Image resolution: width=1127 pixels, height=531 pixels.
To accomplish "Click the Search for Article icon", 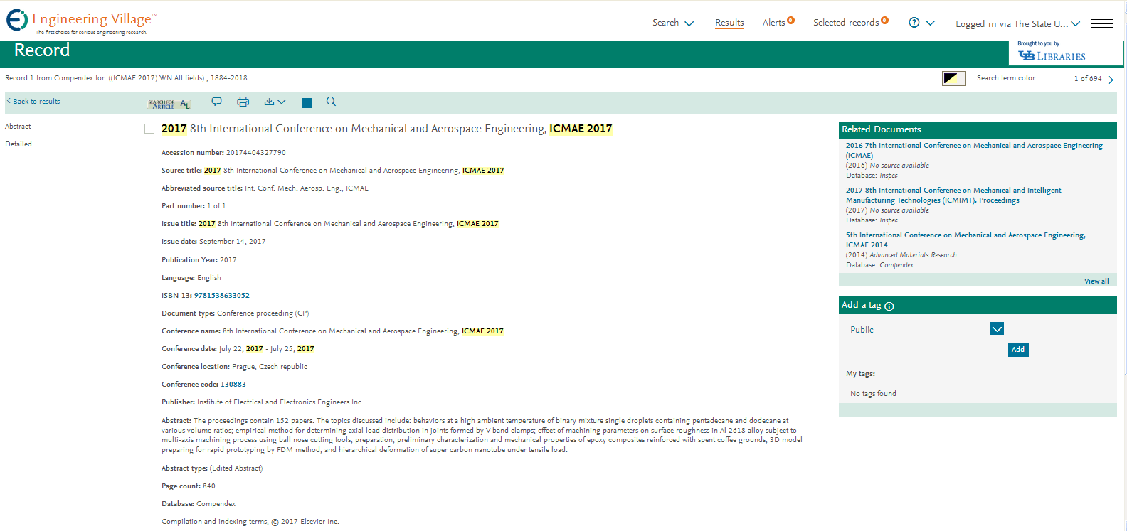I will [x=169, y=104].
